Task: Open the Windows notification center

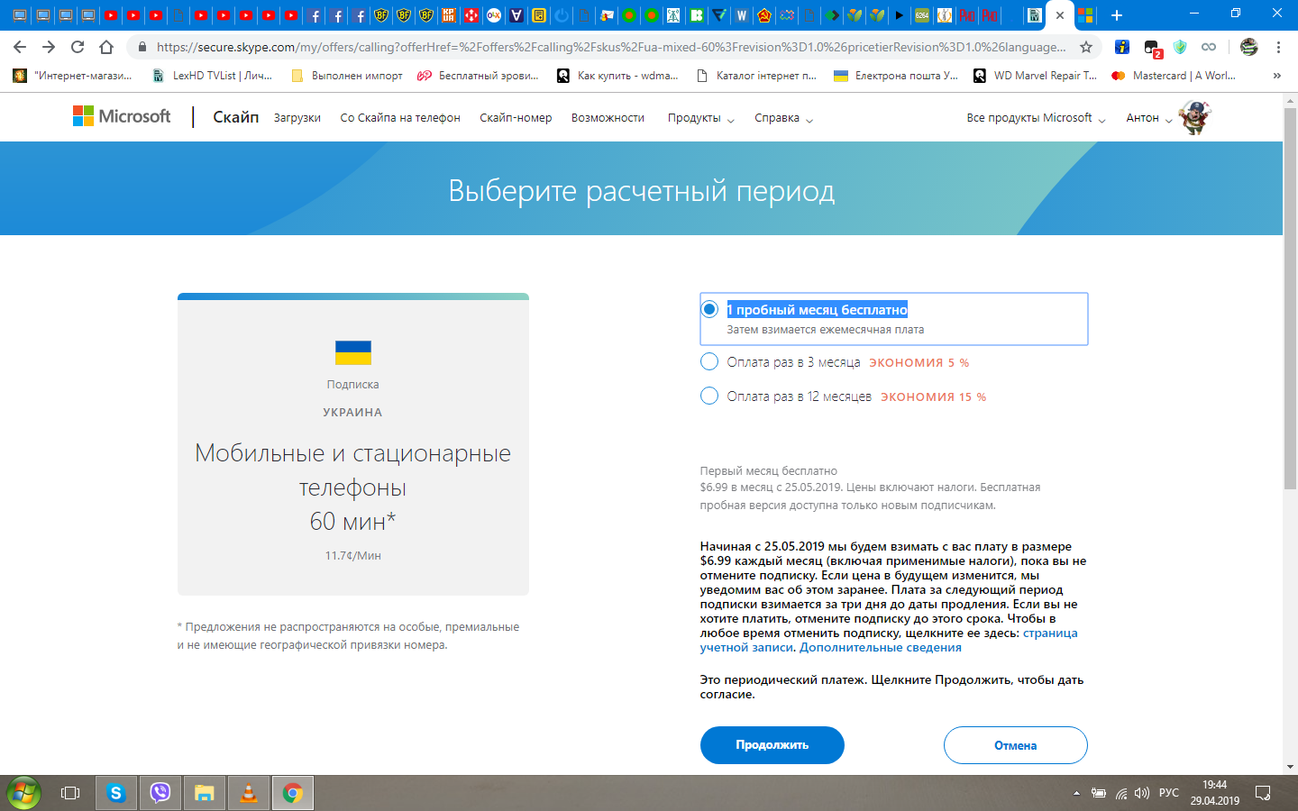Action: point(1263,793)
